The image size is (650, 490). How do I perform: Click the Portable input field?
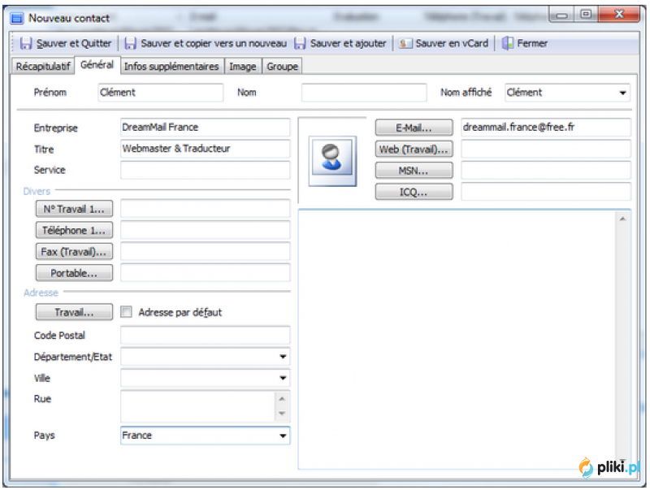tap(206, 273)
